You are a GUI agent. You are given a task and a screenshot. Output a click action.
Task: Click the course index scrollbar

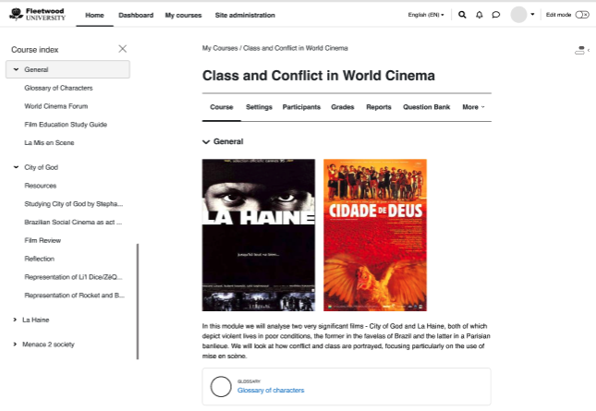click(x=138, y=301)
